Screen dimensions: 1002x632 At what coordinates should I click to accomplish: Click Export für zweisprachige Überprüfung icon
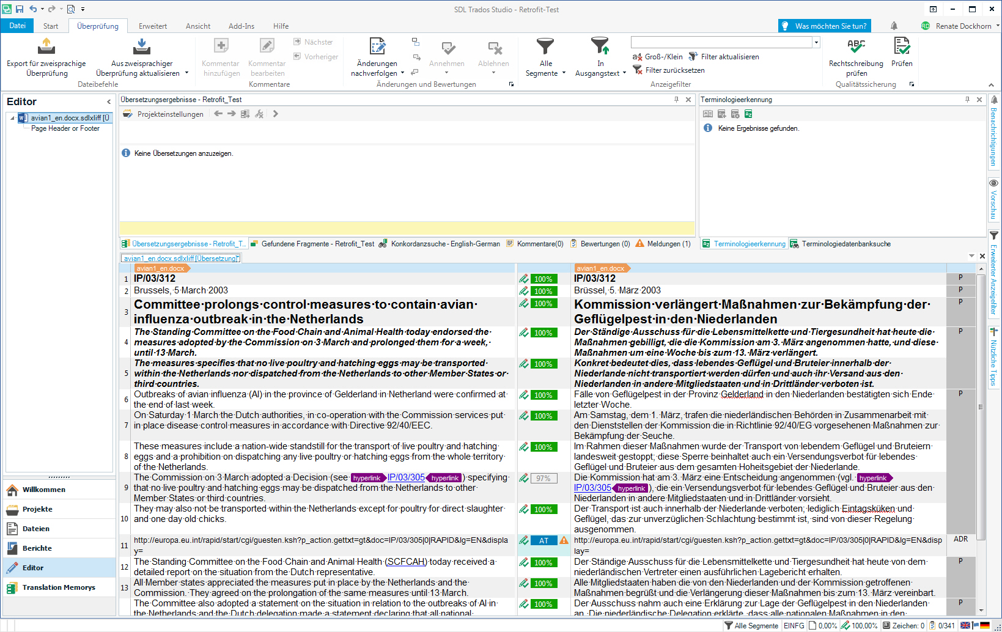coord(46,46)
